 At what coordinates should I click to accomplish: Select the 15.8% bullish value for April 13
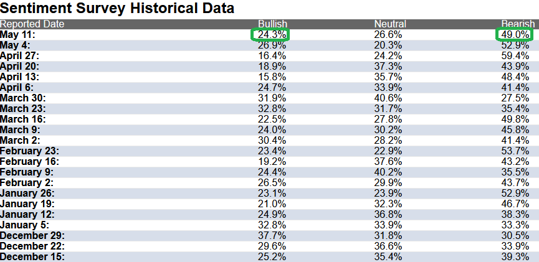272,77
